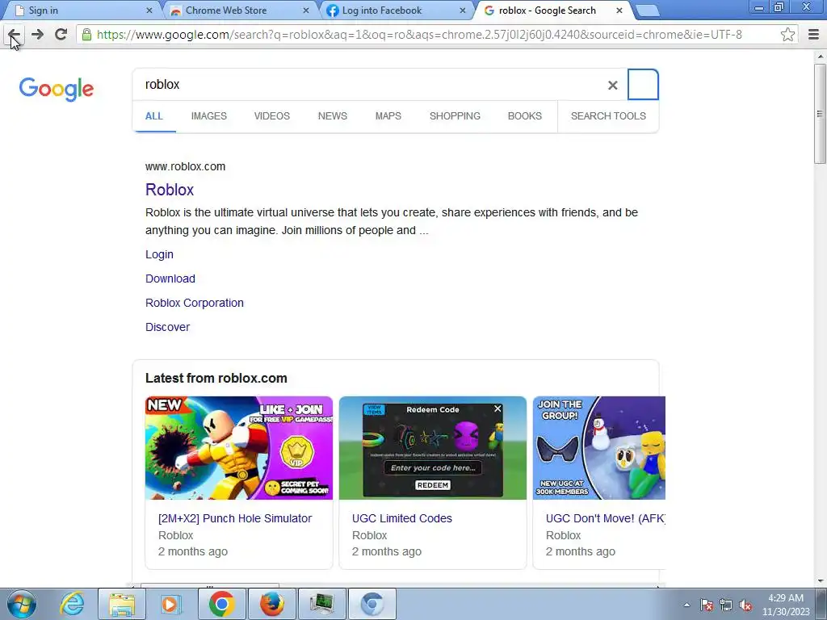This screenshot has width=827, height=620.
Task: Go back using the browser back arrow
Action: [x=14, y=34]
